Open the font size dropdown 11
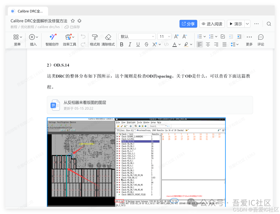Screen dimensions: 280x214 (164, 37)
